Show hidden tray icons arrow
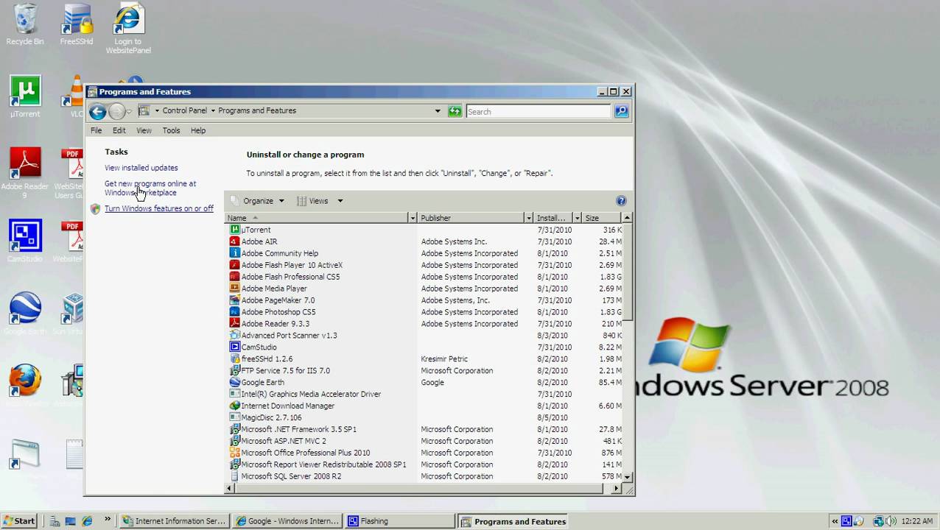The width and height of the screenshot is (940, 530). coord(835,521)
